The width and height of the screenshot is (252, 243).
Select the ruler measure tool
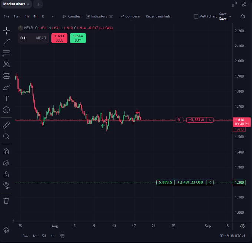coord(6,125)
